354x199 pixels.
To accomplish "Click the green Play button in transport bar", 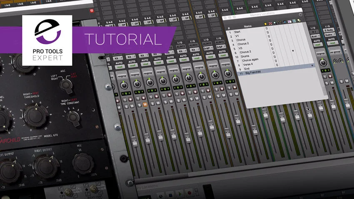I will click(180, 194).
